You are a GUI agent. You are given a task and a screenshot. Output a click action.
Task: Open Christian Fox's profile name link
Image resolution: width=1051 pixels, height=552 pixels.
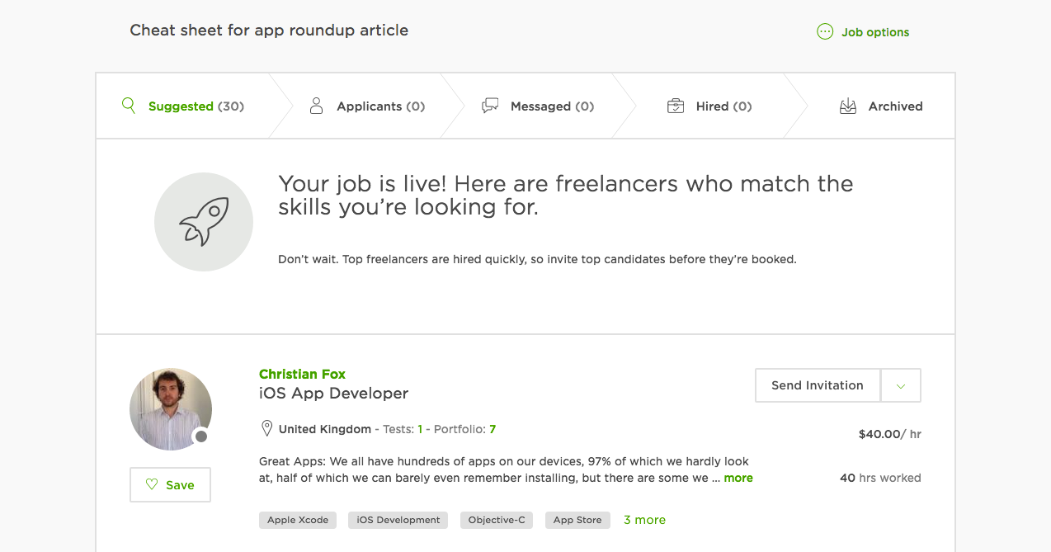[302, 374]
